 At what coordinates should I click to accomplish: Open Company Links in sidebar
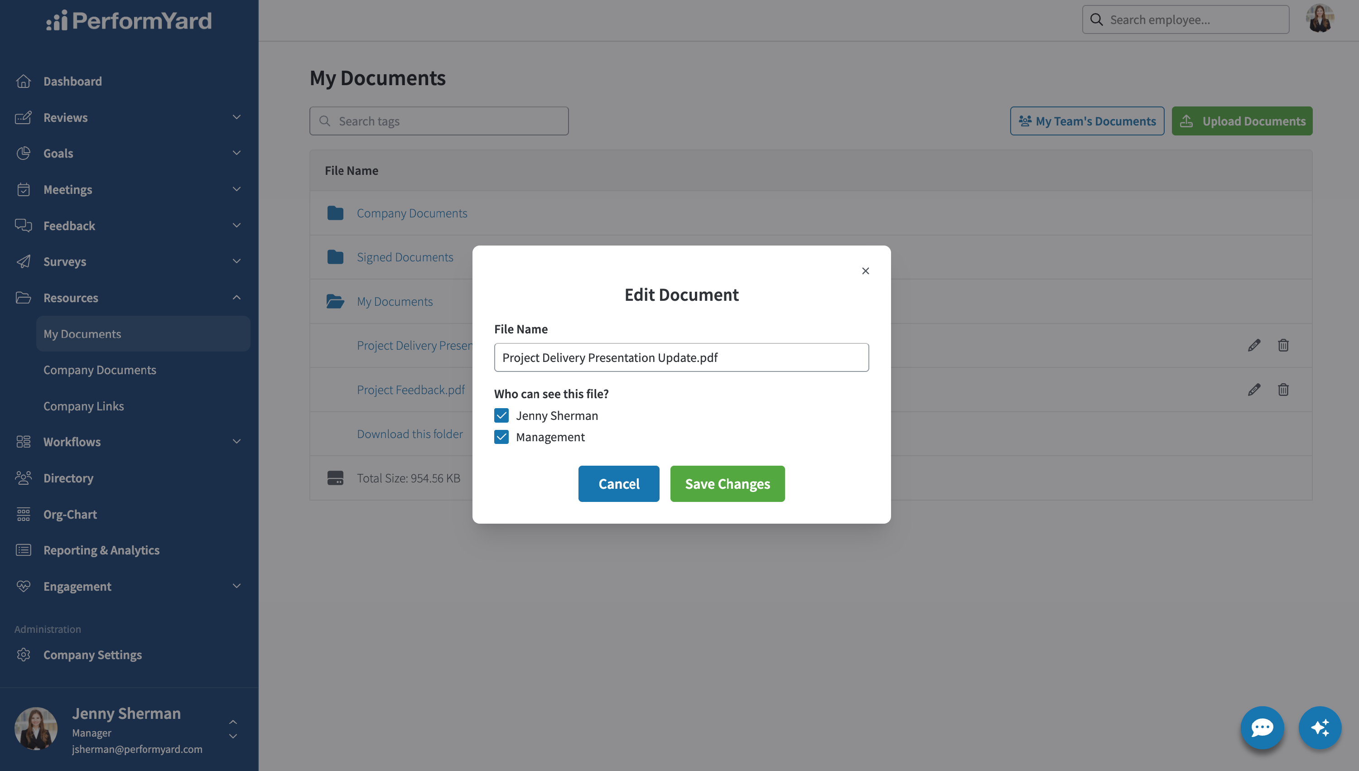[x=84, y=406]
